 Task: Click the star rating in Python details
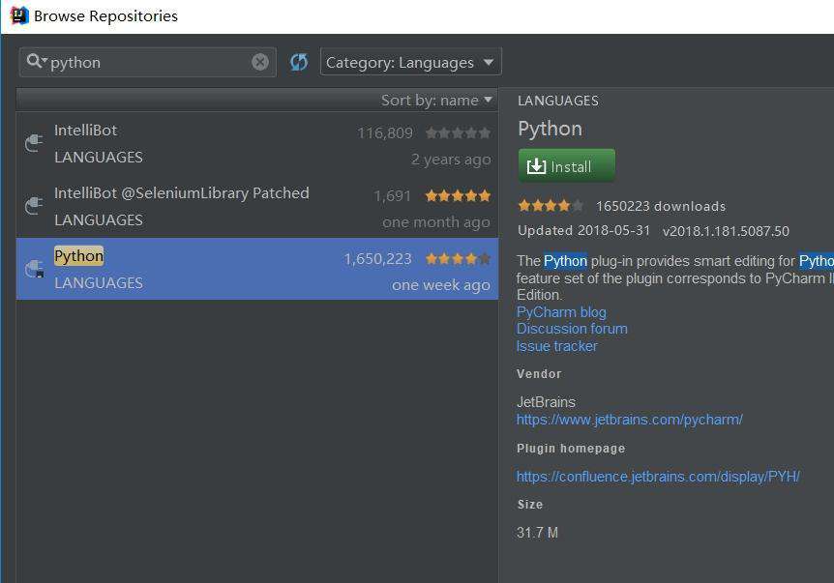click(551, 205)
